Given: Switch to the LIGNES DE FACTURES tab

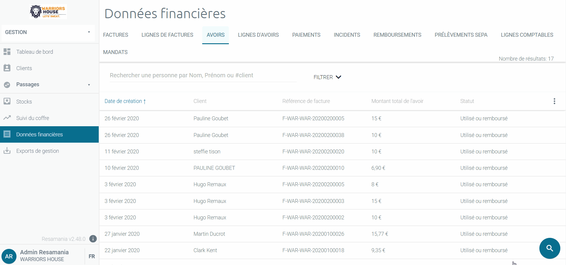Looking at the screenshot, I should (167, 35).
